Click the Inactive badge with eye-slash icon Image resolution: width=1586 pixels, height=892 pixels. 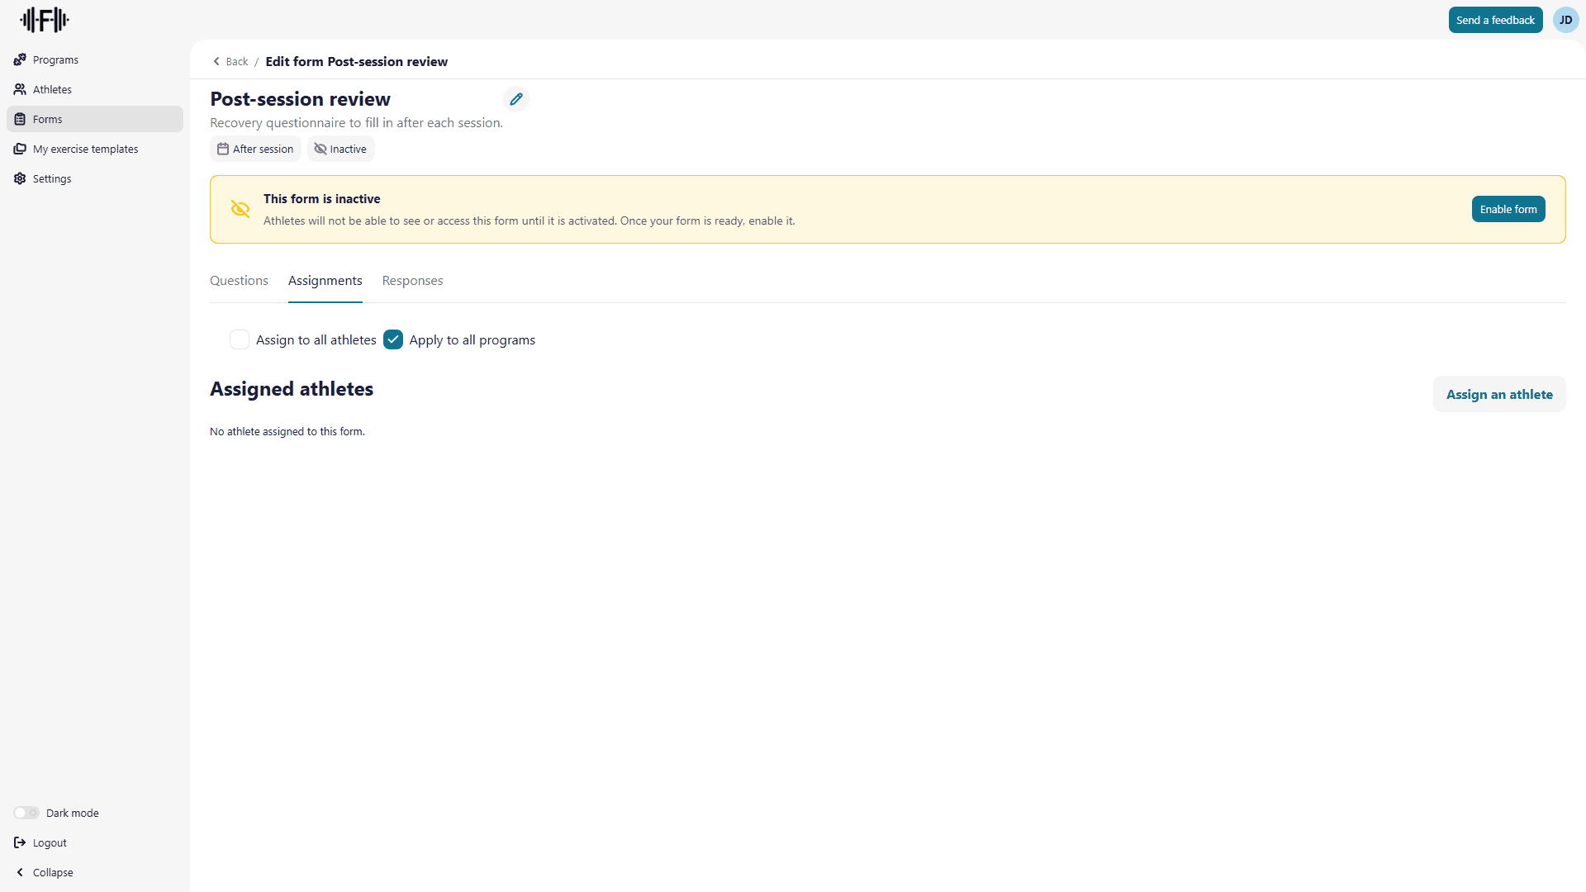[340, 149]
